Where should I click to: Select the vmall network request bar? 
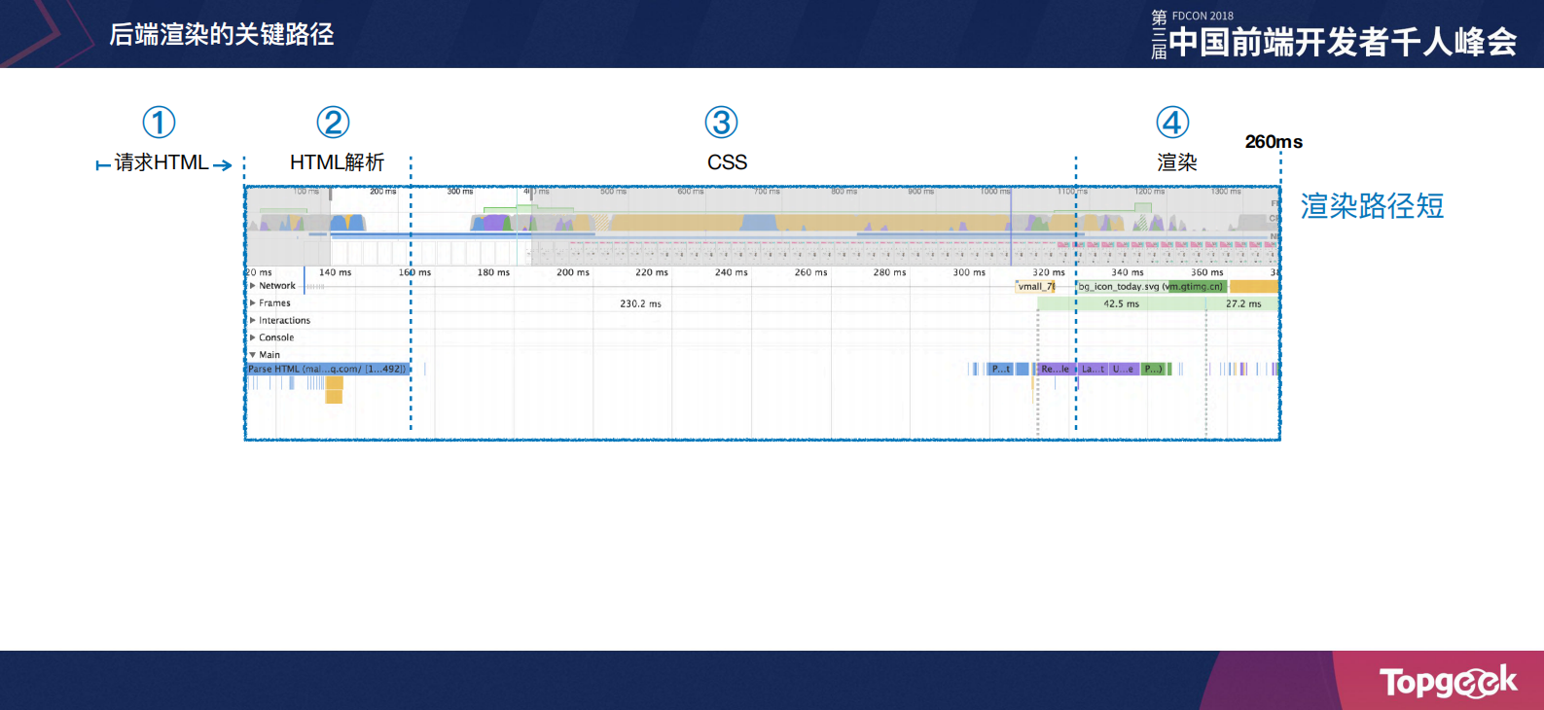[1035, 287]
